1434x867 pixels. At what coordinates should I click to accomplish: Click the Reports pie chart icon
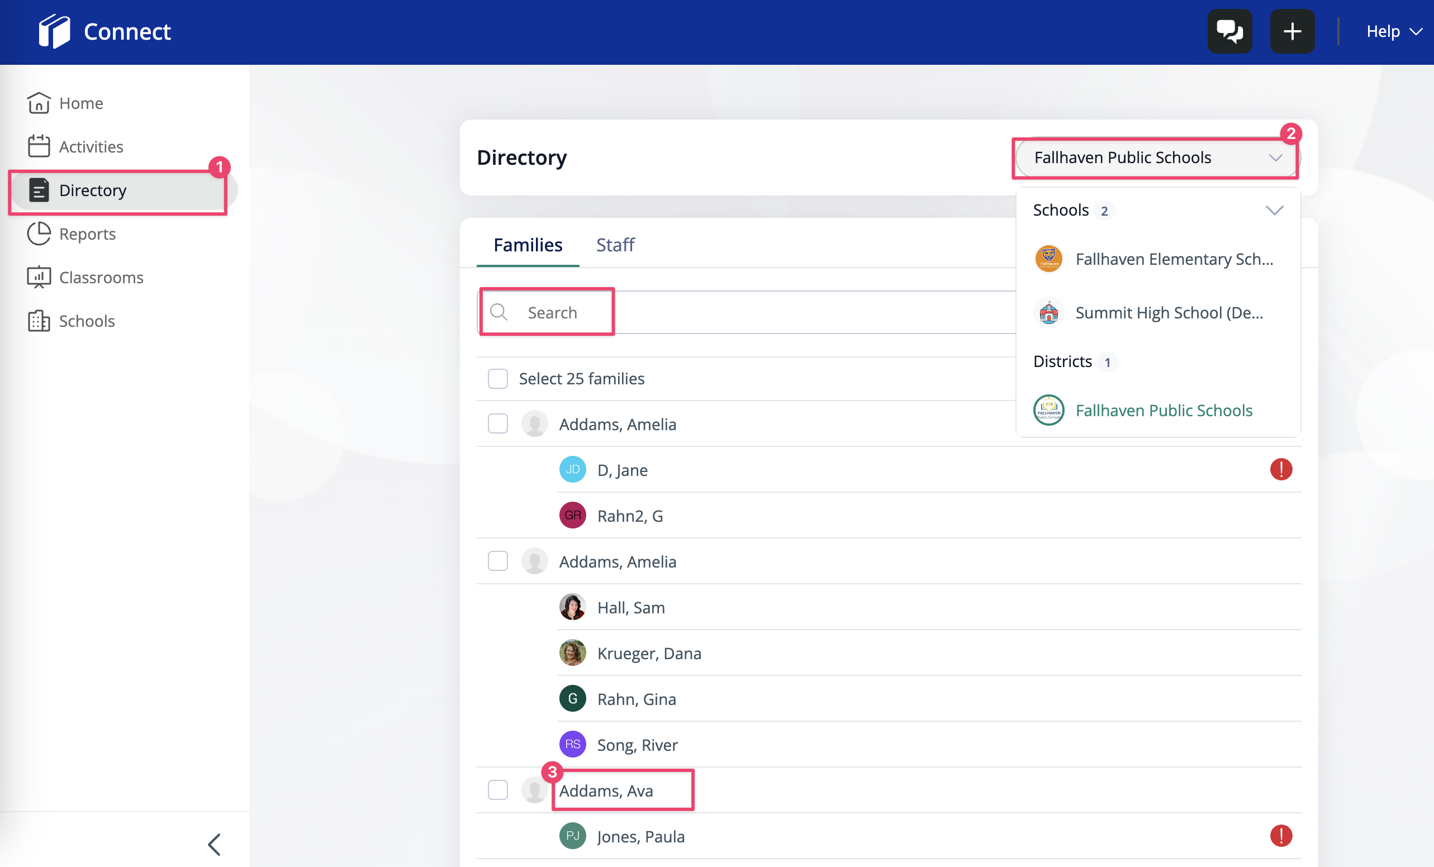pos(39,234)
